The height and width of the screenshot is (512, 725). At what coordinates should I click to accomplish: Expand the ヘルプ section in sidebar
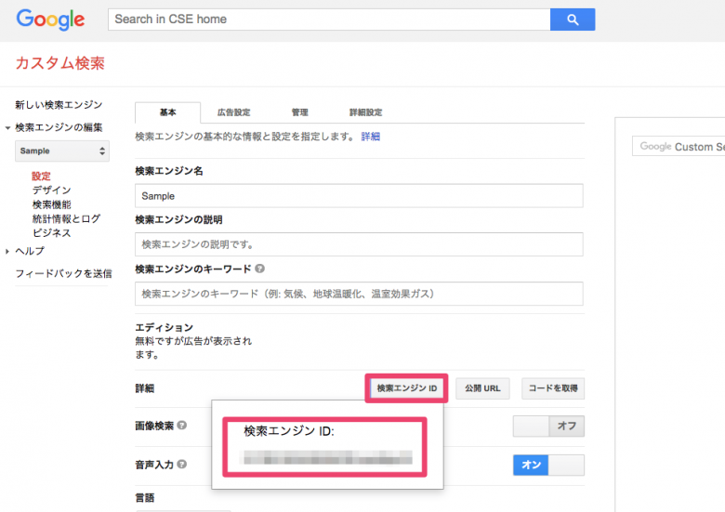coord(7,251)
